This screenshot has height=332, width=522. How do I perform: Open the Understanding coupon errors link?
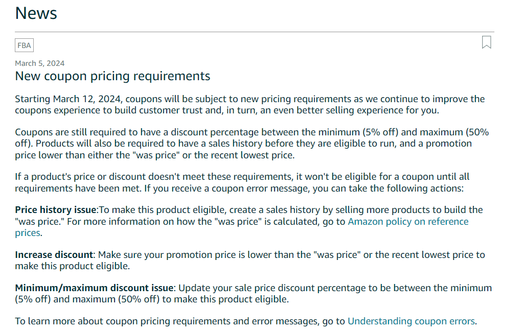[411, 321]
